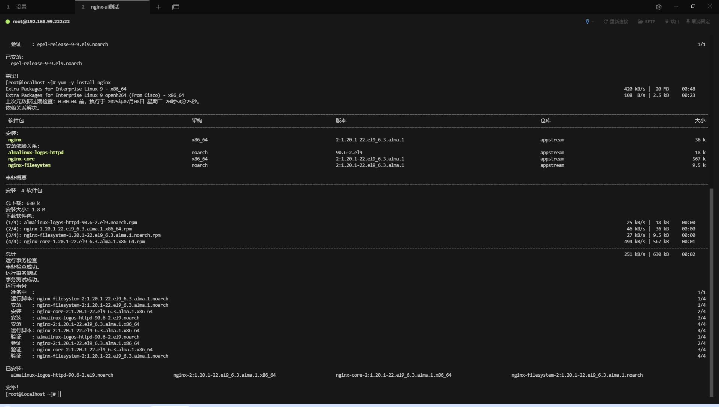The width and height of the screenshot is (719, 407).
Task: Click '事务检查成功。' line
Action: click(23, 267)
